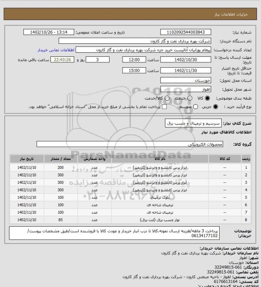
Task: Select ترمینال شاخه ای item in row 7
Action: [x=160, y=212]
